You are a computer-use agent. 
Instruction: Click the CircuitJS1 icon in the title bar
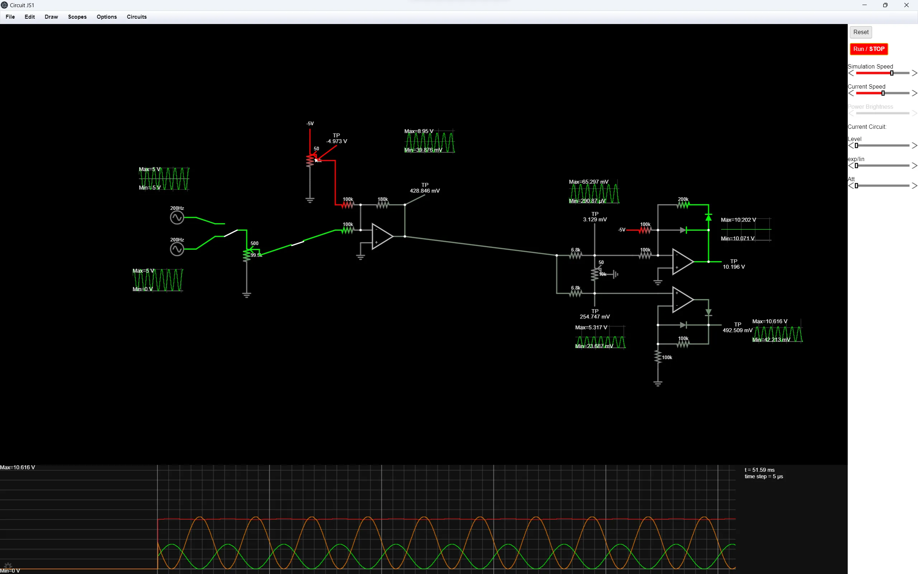5,5
